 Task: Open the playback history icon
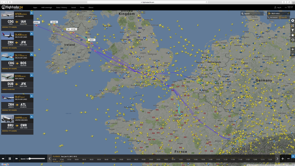[293, 40]
